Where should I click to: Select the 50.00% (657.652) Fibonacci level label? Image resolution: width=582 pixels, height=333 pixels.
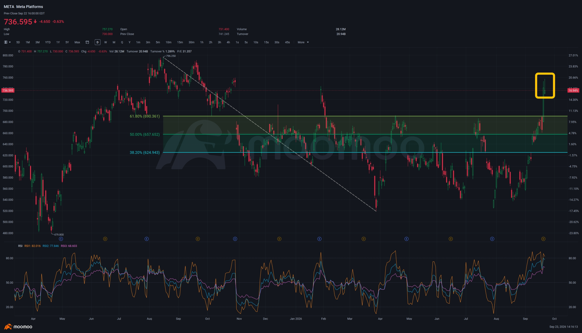pyautogui.click(x=145, y=135)
